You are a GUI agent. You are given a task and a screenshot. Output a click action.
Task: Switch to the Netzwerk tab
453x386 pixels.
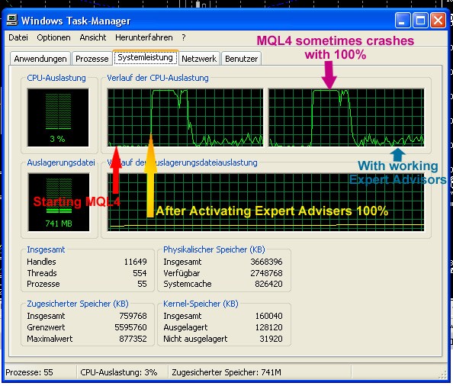click(x=199, y=59)
